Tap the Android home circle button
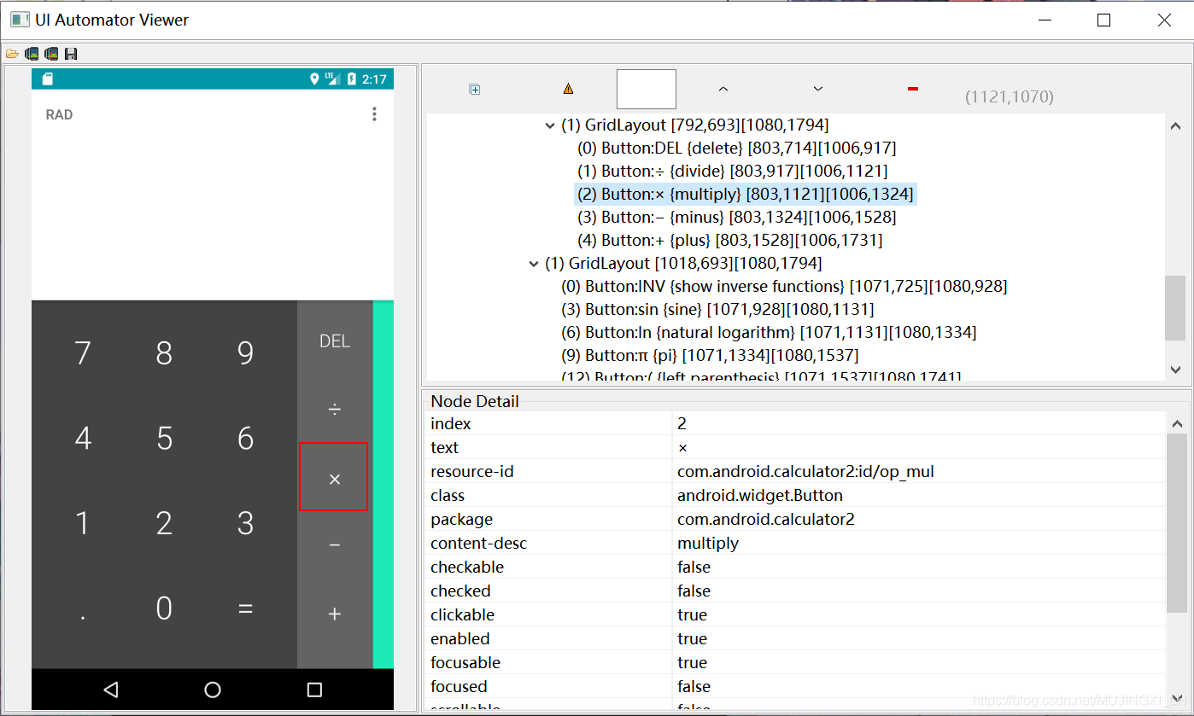 pos(213,690)
